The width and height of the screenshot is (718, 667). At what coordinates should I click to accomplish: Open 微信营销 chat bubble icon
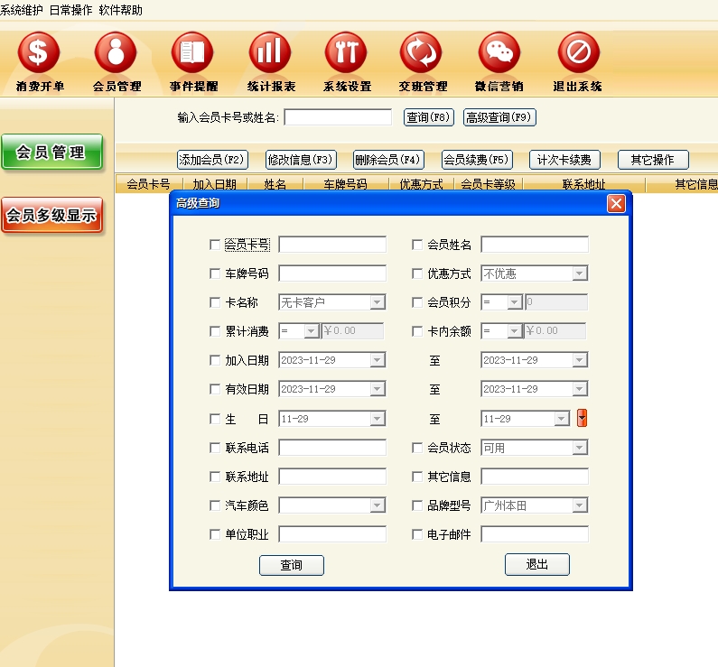coord(499,53)
